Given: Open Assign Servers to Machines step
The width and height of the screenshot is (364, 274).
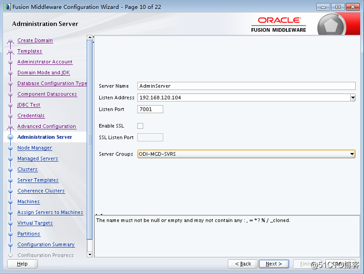Looking at the screenshot, I should 50,212.
